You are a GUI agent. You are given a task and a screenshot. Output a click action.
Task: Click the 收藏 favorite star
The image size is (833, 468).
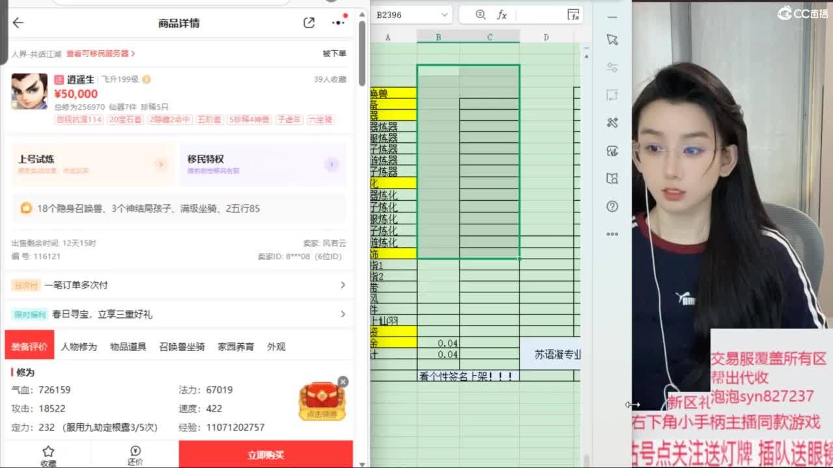(x=48, y=453)
